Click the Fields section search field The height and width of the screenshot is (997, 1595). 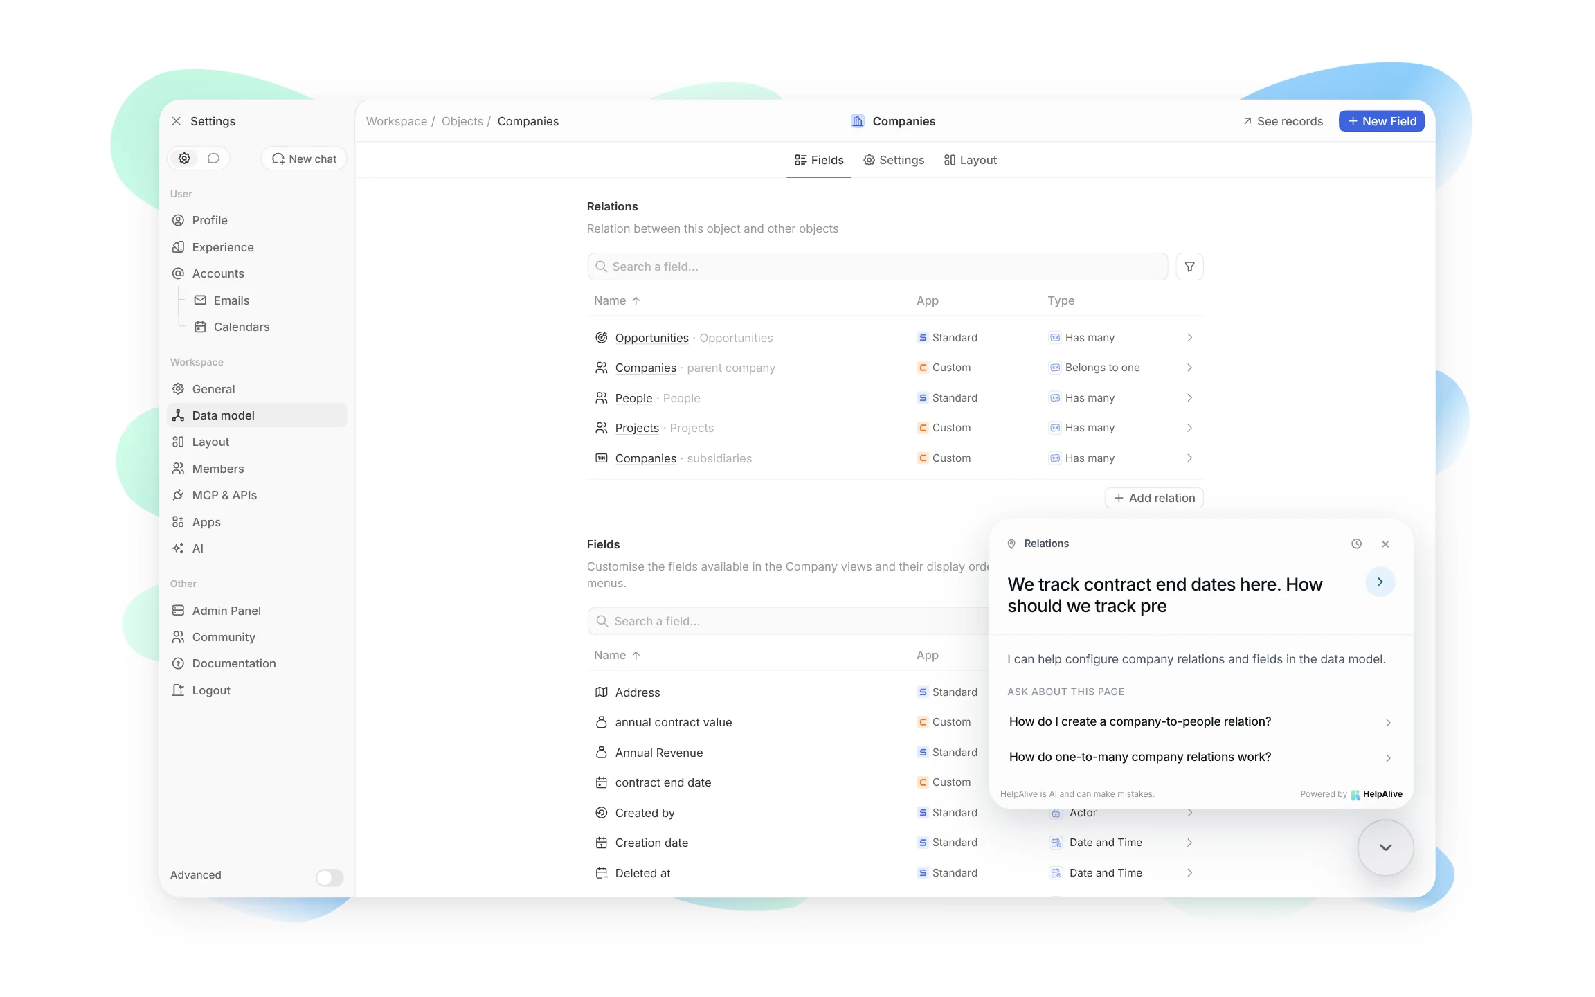coord(789,621)
